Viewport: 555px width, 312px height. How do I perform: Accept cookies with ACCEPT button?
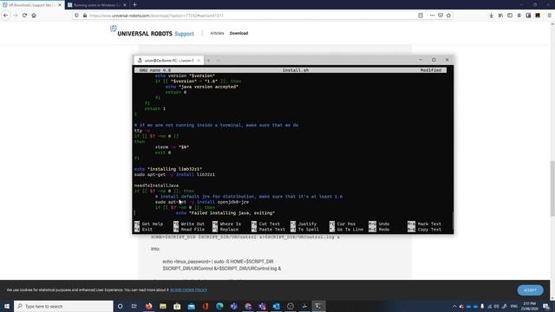[x=530, y=290]
